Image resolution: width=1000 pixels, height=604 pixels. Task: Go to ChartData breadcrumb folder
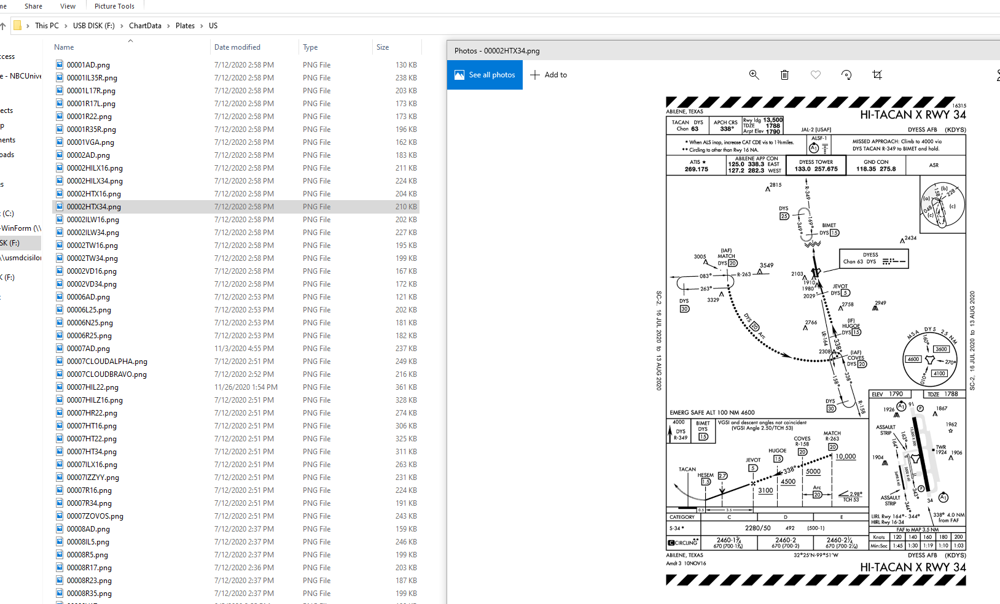pyautogui.click(x=145, y=26)
